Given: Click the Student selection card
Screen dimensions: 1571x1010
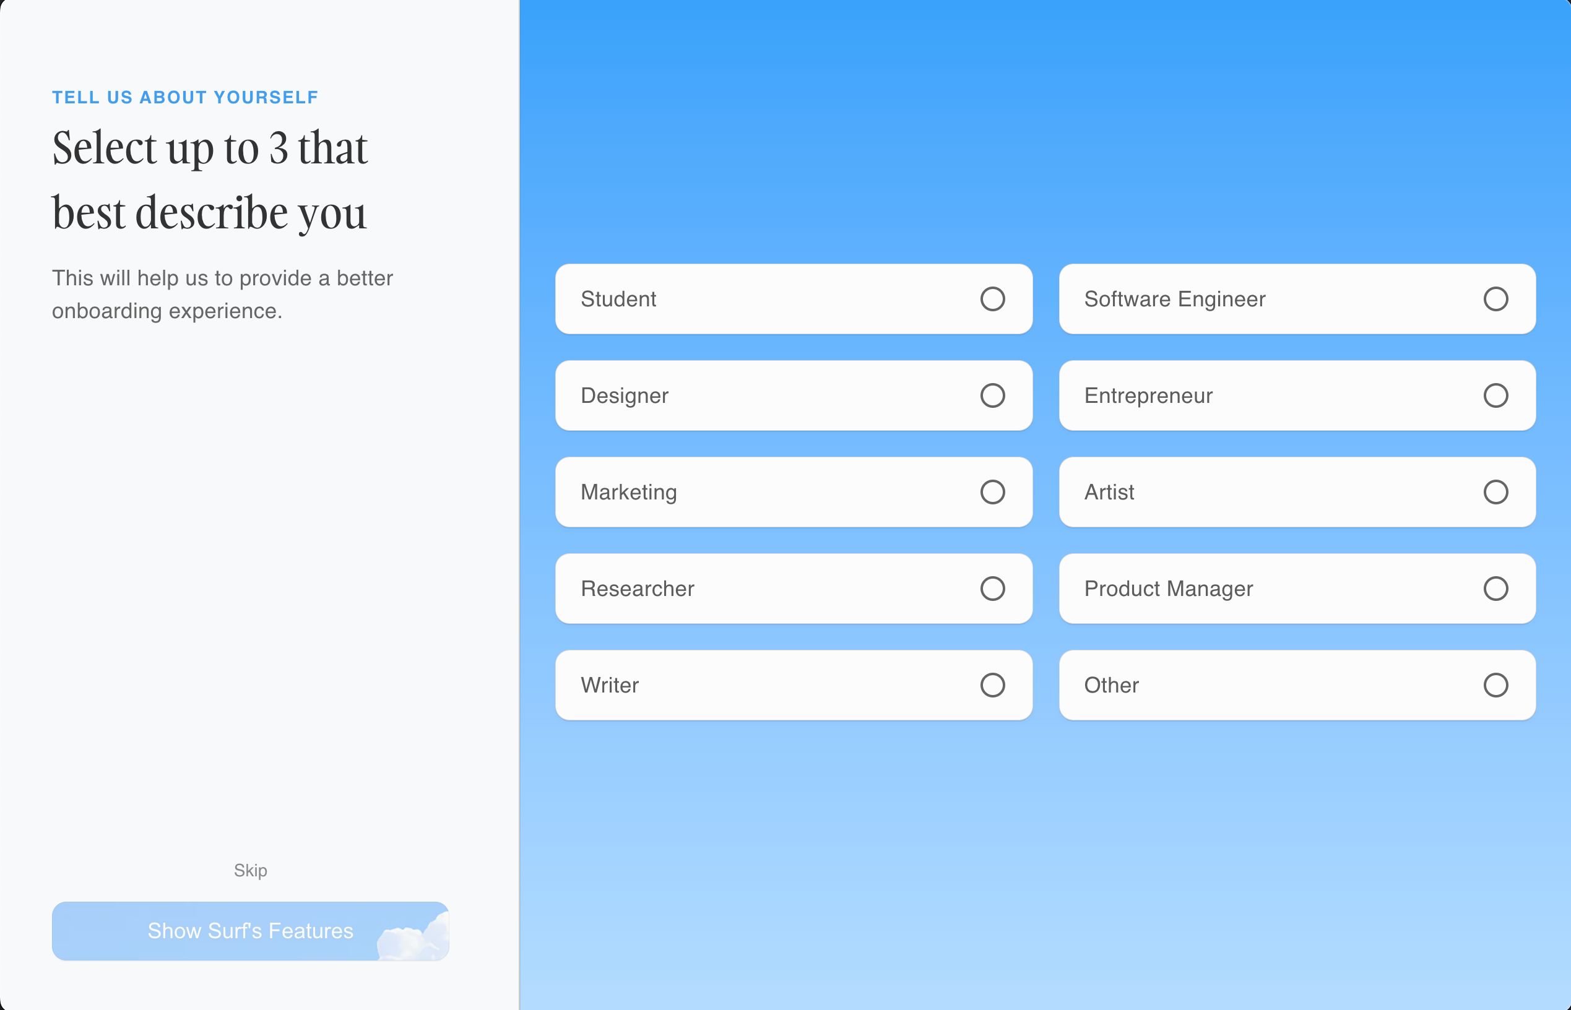Looking at the screenshot, I should 791,299.
